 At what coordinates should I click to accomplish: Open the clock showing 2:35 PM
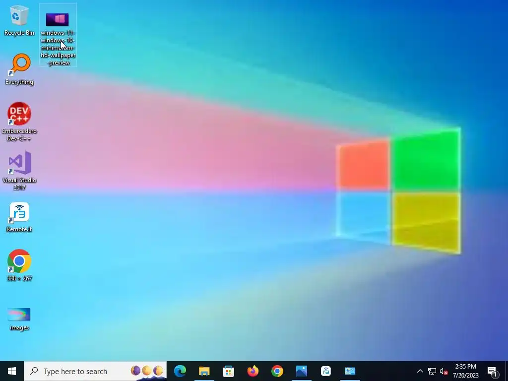465,371
